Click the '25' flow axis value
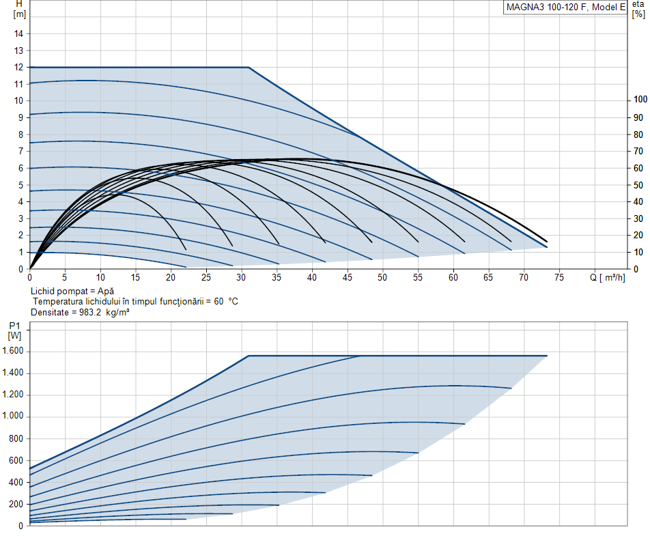The height and width of the screenshot is (538, 650). [206, 277]
